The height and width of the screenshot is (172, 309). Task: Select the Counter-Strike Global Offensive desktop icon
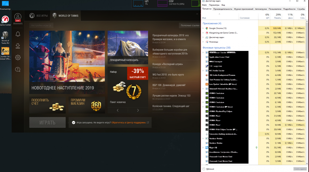click(5, 53)
